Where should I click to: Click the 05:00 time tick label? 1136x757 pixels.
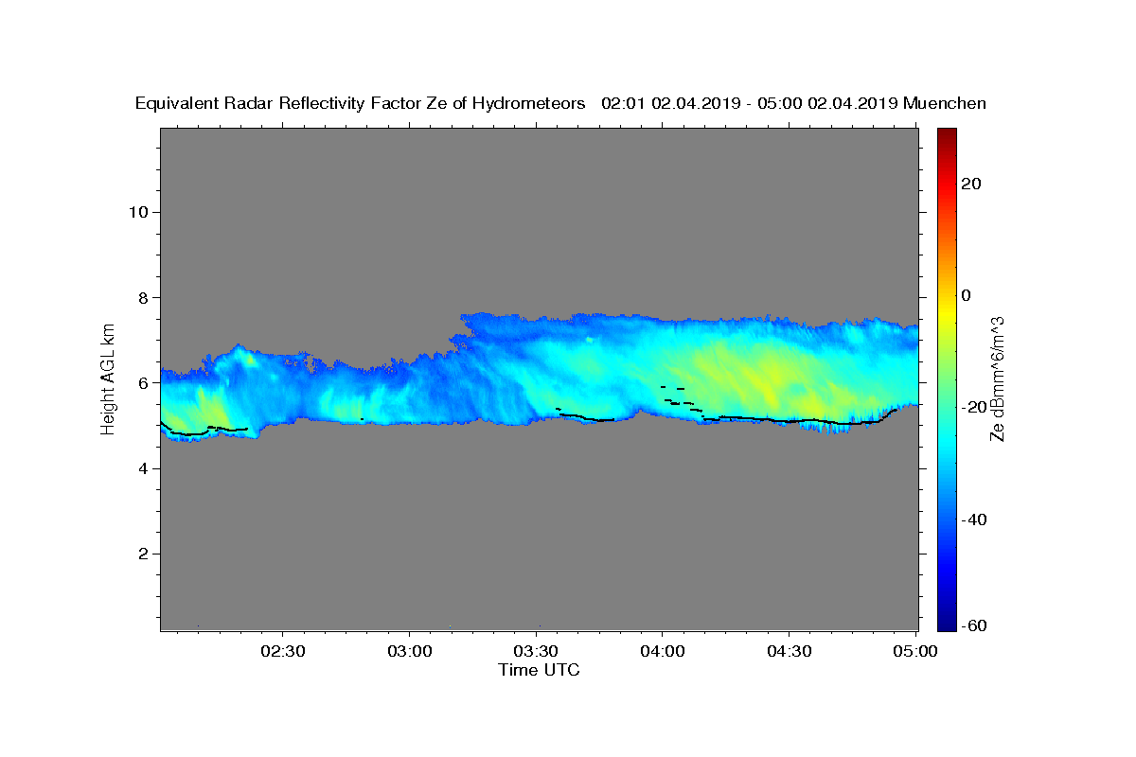click(915, 651)
